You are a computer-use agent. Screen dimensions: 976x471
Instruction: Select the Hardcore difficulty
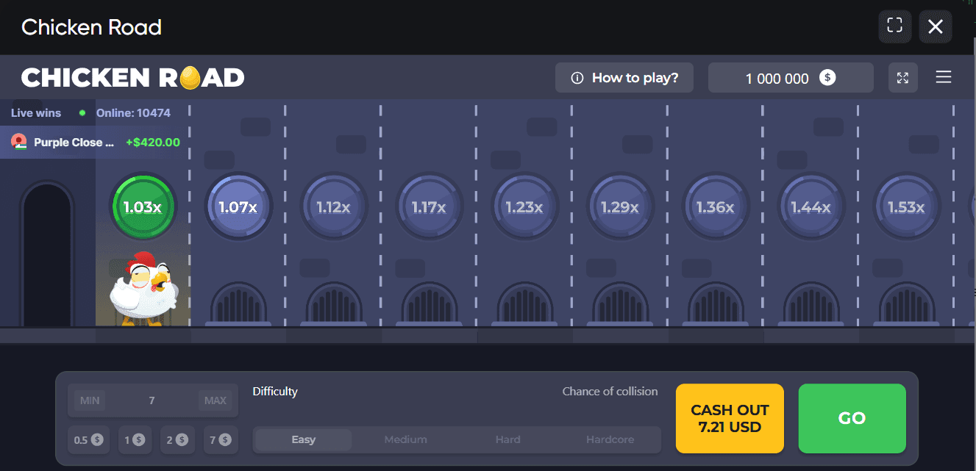(x=610, y=439)
